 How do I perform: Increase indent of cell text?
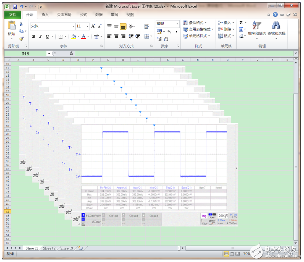(138, 36)
